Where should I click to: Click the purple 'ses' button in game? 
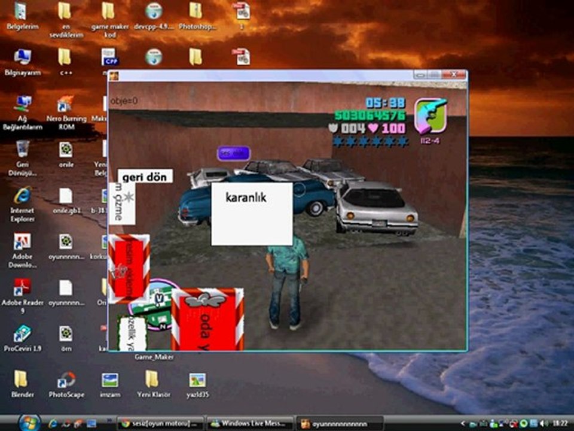point(234,153)
